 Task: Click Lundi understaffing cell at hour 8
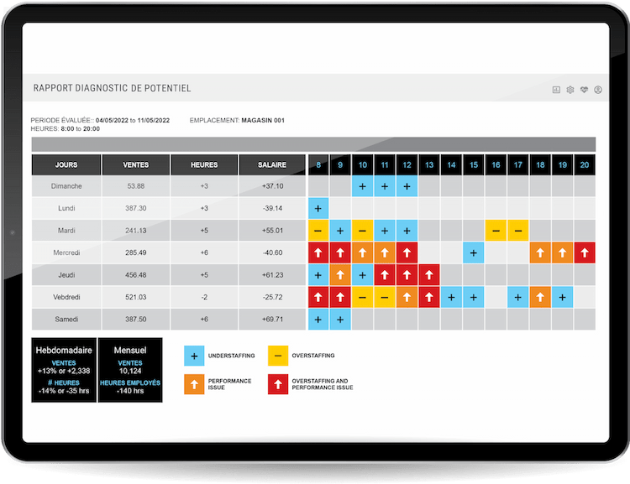tap(318, 208)
